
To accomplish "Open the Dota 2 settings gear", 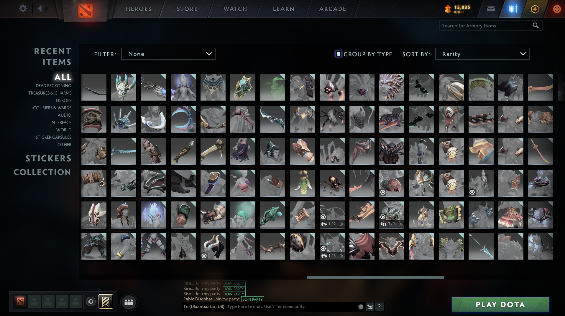I will coord(23,9).
